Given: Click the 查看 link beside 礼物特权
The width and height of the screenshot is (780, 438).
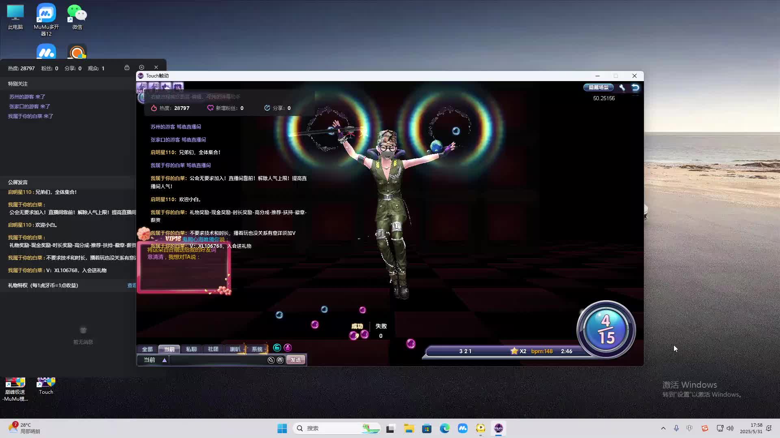Looking at the screenshot, I should tap(132, 286).
